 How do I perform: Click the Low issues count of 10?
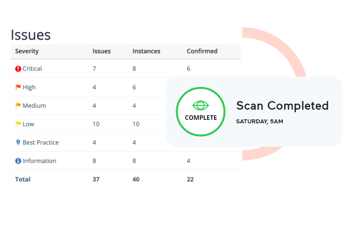tap(96, 124)
